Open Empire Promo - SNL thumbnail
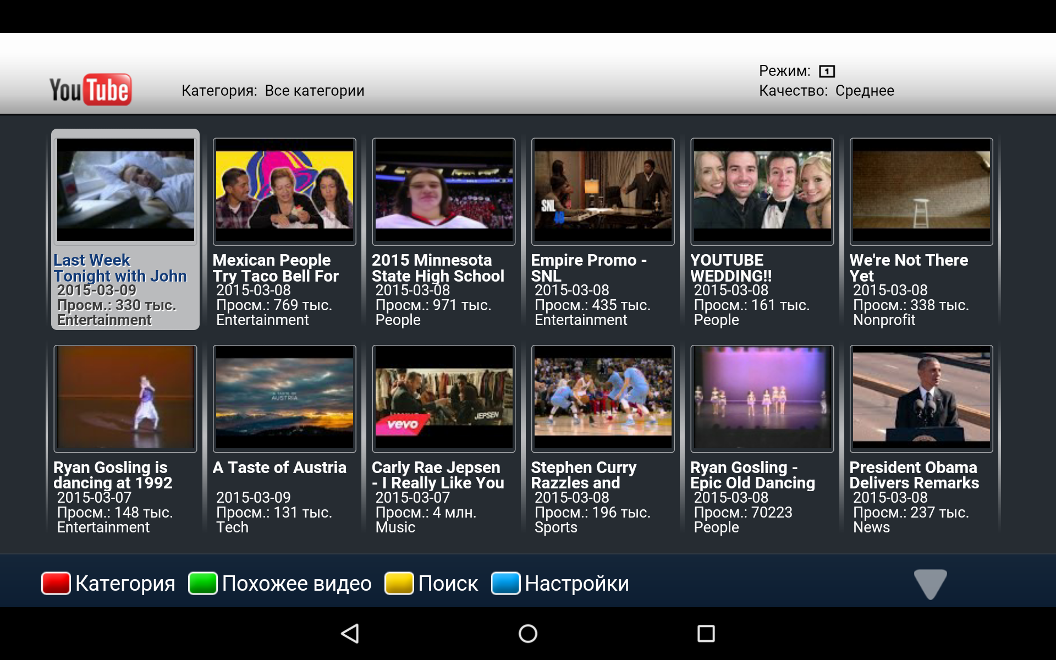 pos(603,191)
